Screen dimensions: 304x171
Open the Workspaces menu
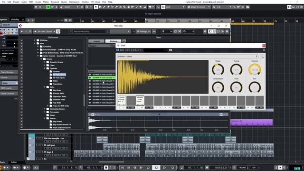[74, 2]
